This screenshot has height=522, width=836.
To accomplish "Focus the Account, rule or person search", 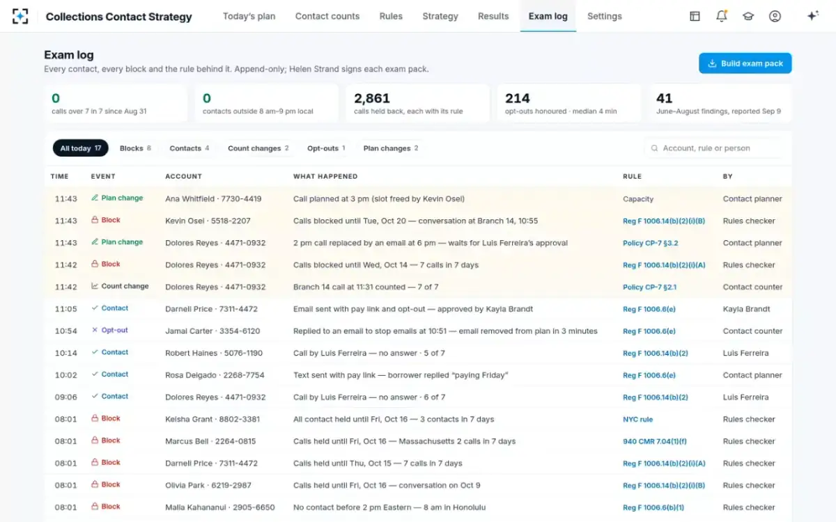I will click(713, 148).
